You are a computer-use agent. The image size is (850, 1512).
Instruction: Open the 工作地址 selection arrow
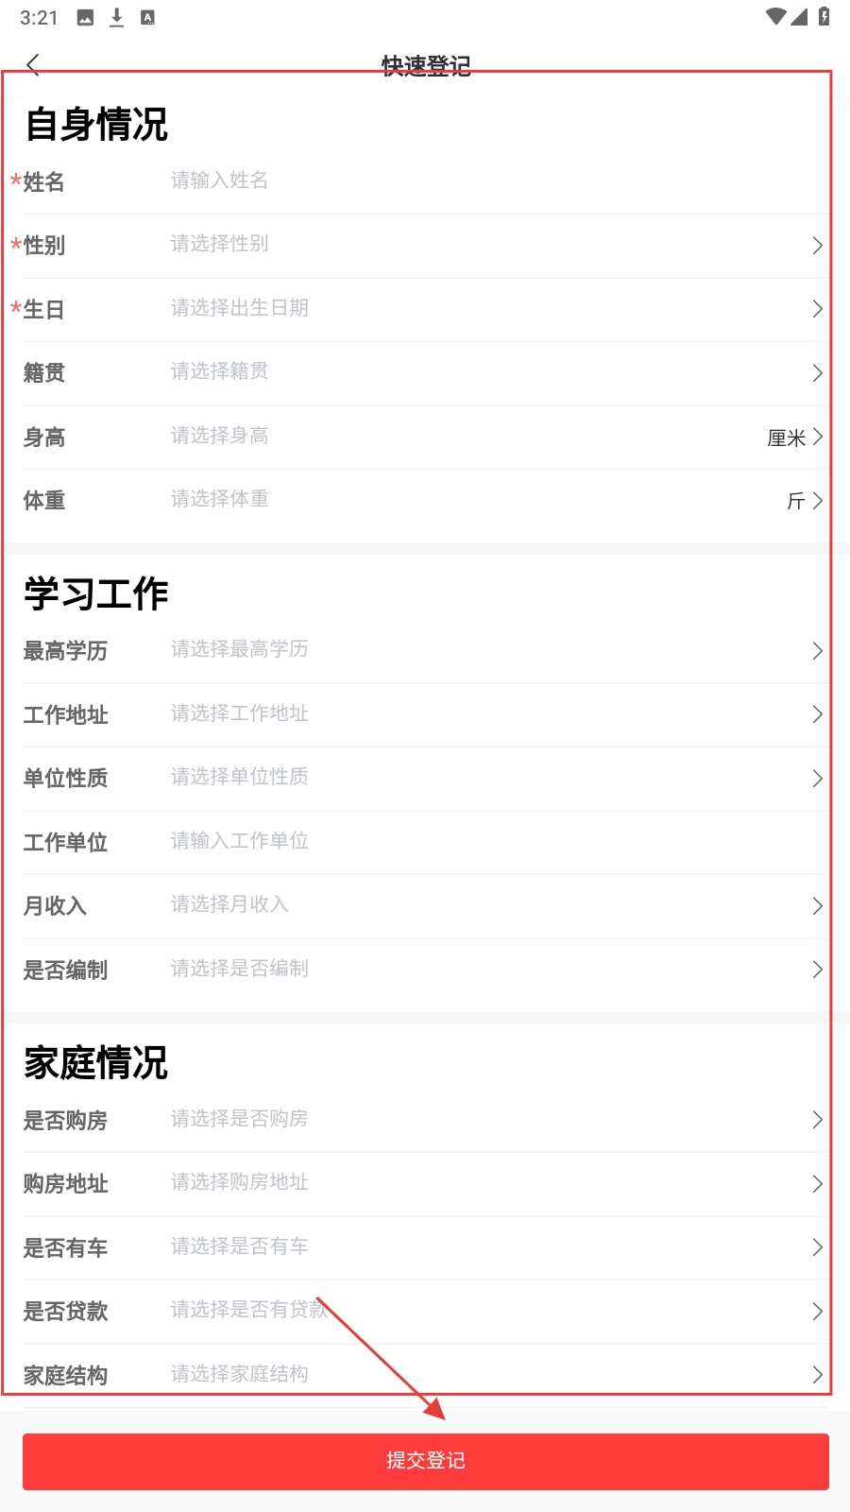point(817,714)
